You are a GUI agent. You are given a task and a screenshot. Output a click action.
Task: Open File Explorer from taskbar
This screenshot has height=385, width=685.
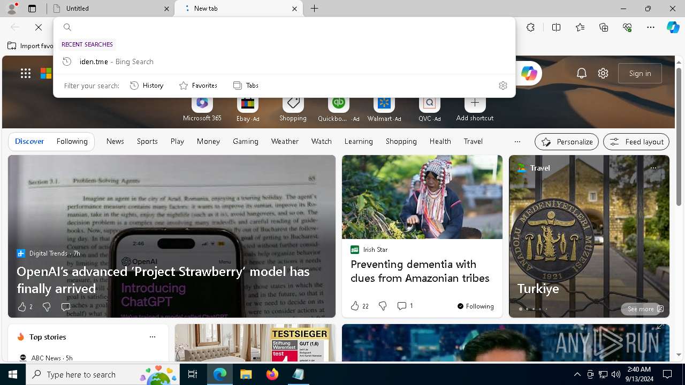246,374
